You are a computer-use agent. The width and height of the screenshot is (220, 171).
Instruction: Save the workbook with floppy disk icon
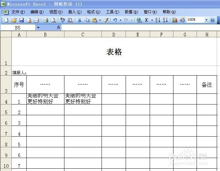tap(21, 20)
